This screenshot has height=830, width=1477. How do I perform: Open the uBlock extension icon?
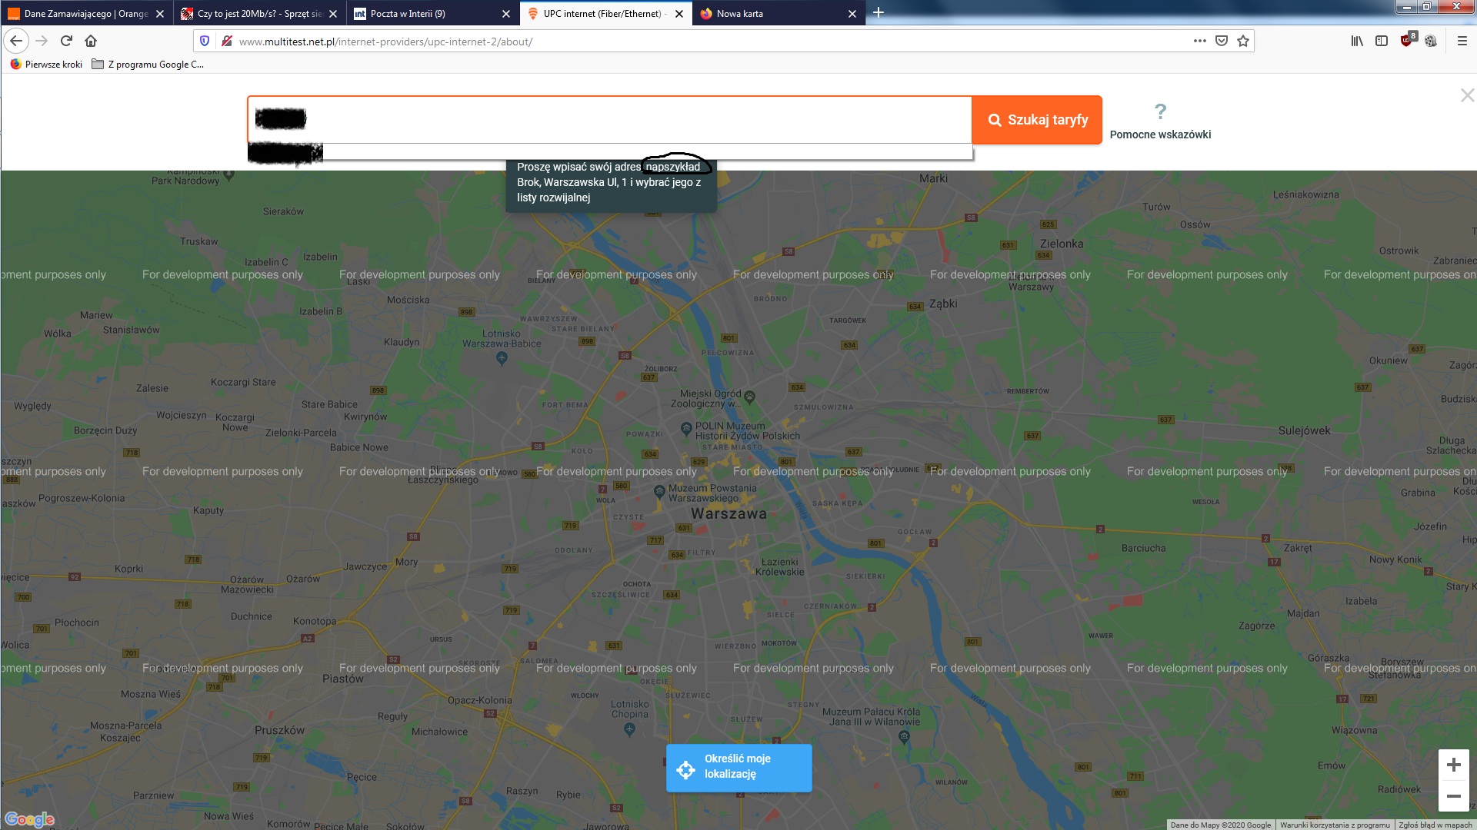1408,39
